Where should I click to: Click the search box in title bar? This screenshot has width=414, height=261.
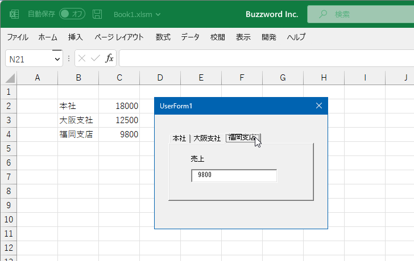point(361,14)
